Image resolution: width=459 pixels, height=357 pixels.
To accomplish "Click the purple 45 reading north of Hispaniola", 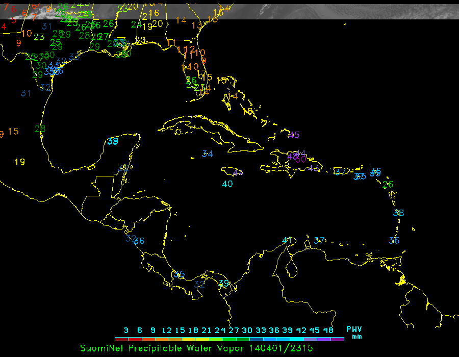I will coord(294,135).
